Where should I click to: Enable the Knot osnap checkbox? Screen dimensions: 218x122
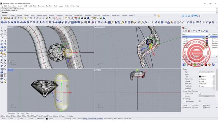(48, 116)
